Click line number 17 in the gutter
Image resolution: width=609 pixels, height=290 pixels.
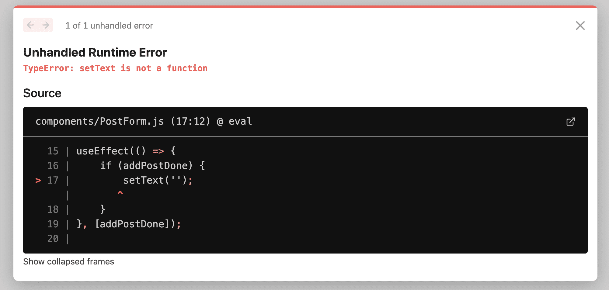(x=53, y=180)
